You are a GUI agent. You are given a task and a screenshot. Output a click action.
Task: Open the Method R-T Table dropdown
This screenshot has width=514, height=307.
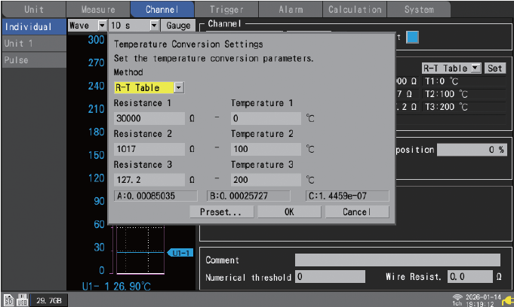pos(178,88)
